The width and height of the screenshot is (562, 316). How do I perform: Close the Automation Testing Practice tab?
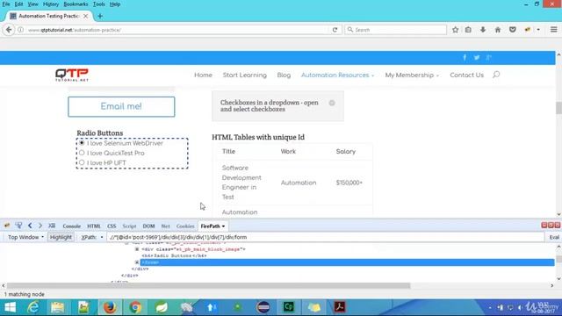(86, 16)
